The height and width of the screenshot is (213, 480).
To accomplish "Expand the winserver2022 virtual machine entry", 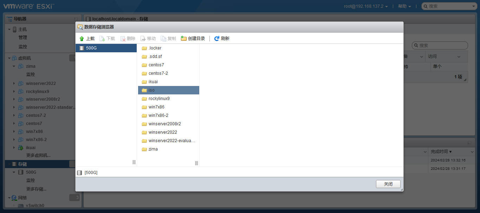I will pyautogui.click(x=14, y=83).
